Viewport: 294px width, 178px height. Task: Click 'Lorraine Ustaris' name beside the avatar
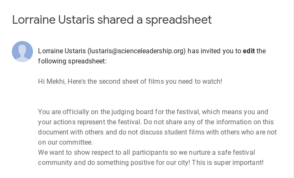pos(62,51)
